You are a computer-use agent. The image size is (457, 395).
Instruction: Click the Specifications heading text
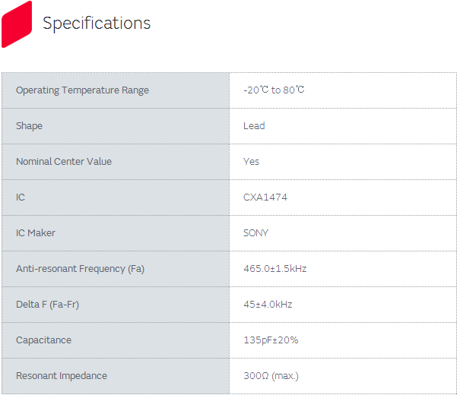[97, 24]
